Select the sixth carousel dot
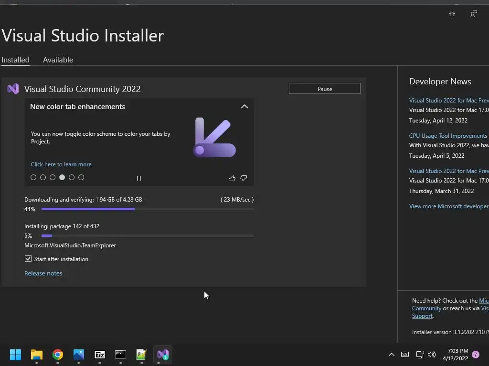 click(x=81, y=177)
